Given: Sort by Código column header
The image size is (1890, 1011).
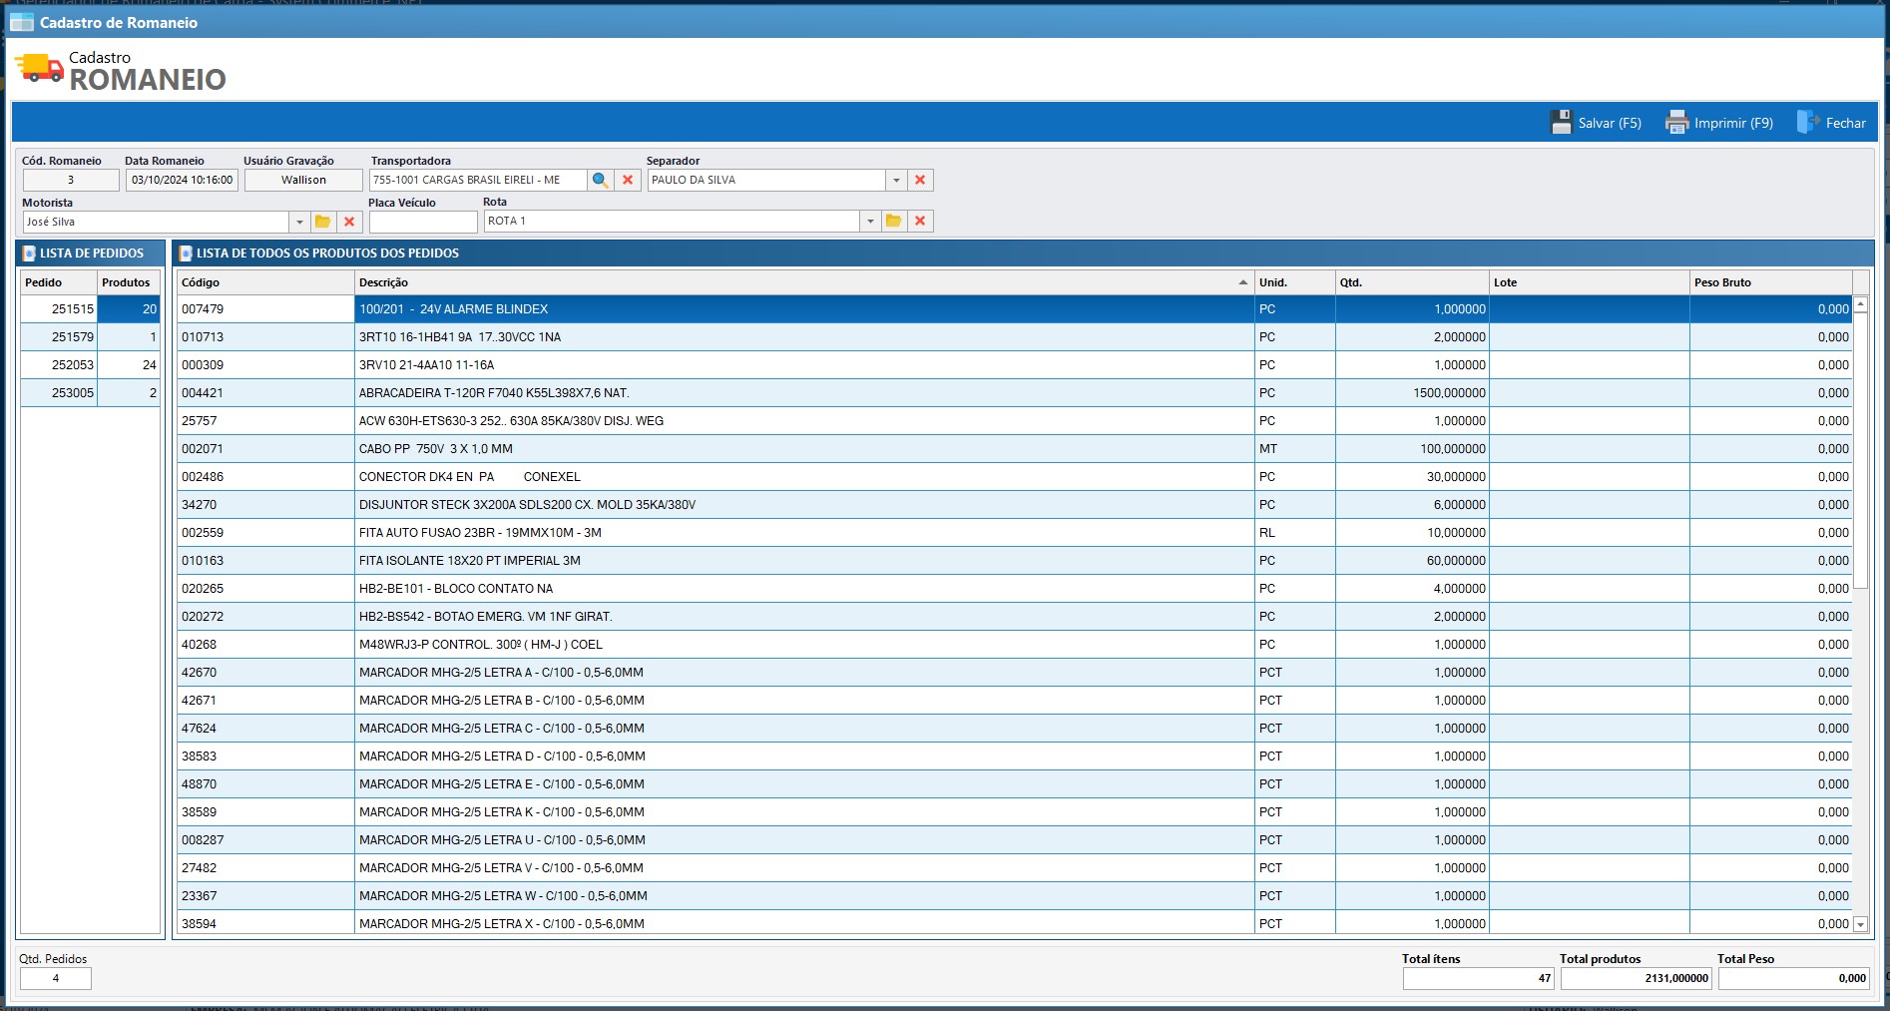Looking at the screenshot, I should click(265, 282).
